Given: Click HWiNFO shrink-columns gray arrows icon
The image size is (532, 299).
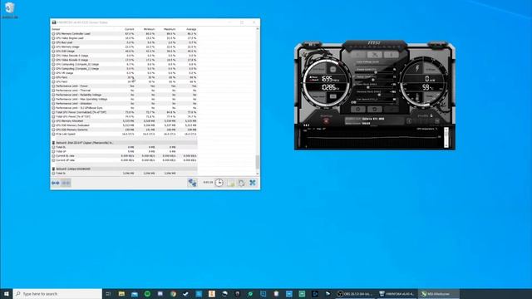Looking at the screenshot, I should [66, 183].
